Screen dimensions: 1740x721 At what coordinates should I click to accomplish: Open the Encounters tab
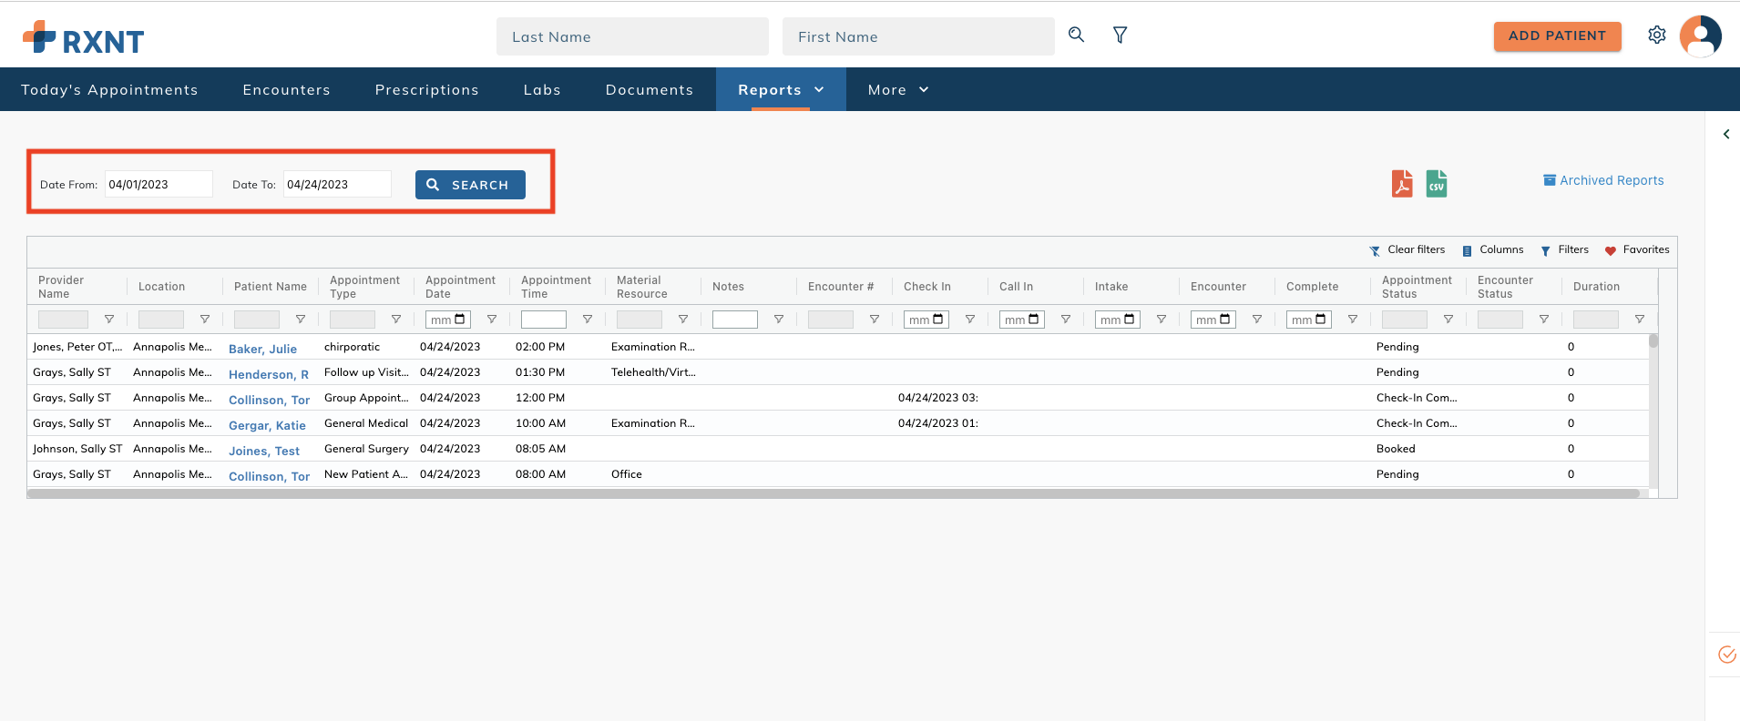pyautogui.click(x=286, y=89)
